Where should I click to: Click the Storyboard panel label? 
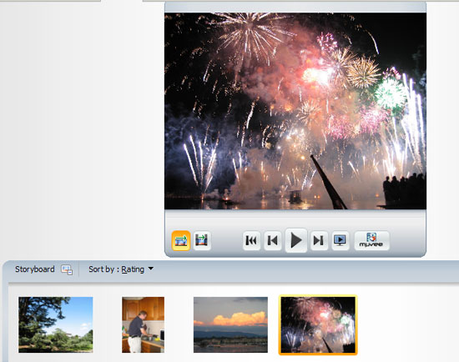click(x=34, y=269)
